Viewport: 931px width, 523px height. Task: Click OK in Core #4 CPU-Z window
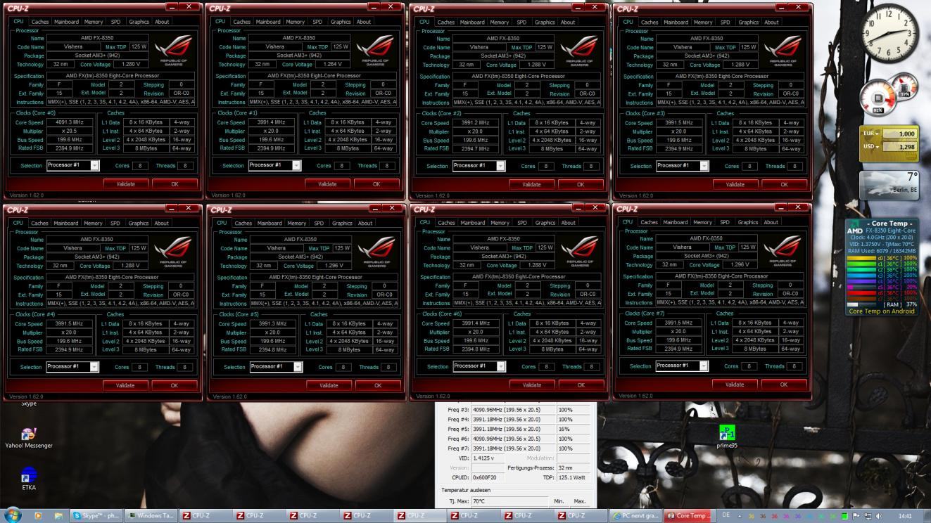point(175,385)
